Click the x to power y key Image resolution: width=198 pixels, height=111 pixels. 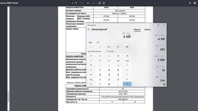pos(91,70)
